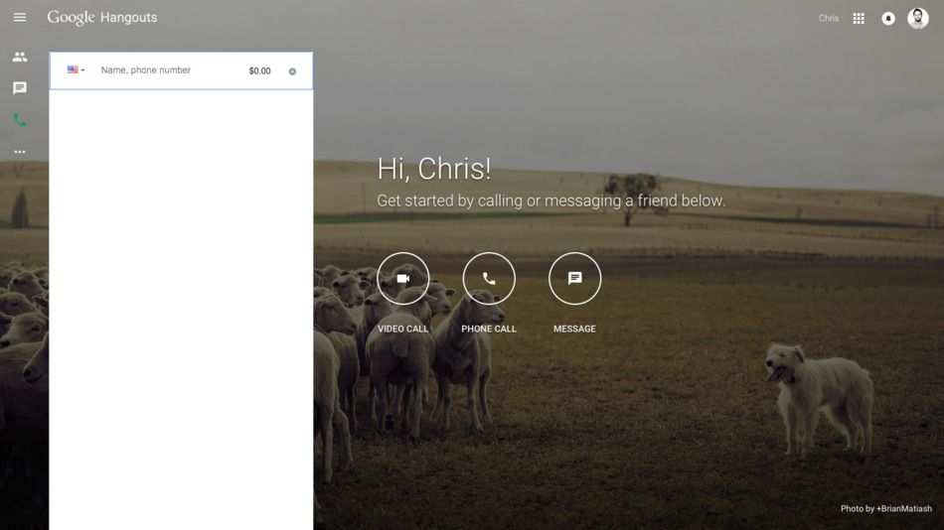Click the round add-credit icon beside $0.00
This screenshot has height=530, width=944.
point(292,71)
